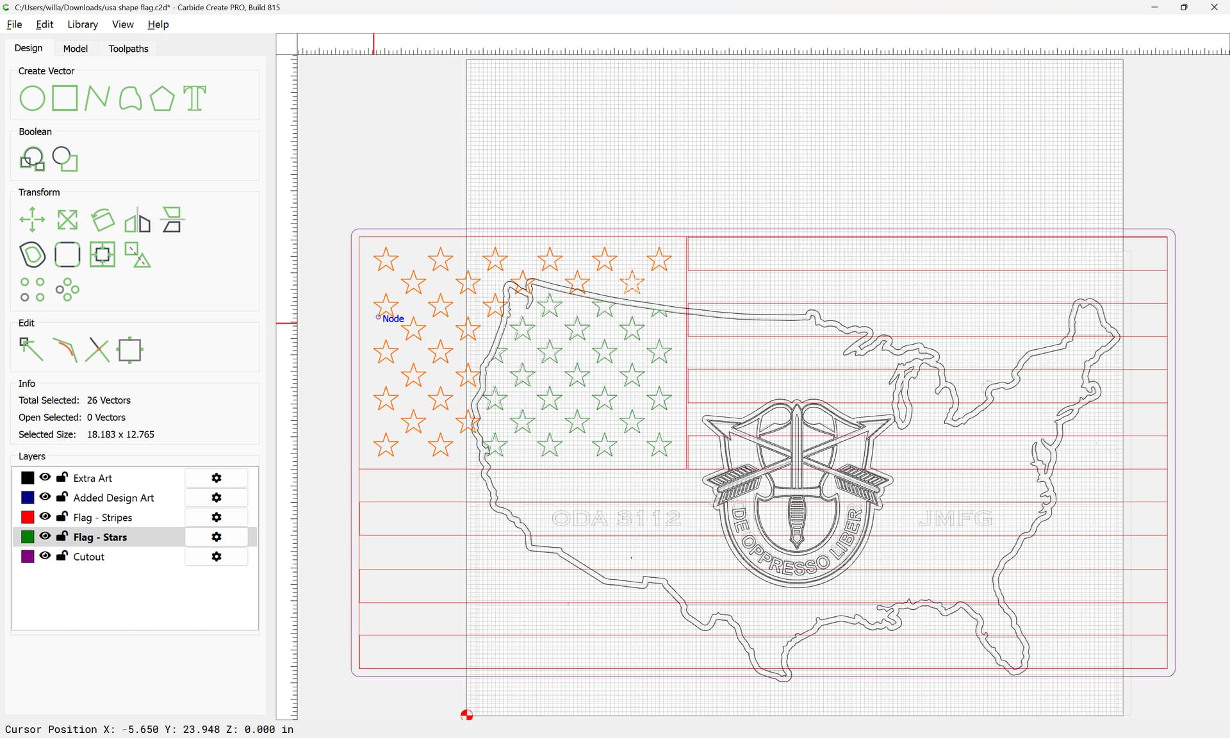This screenshot has height=738, width=1230.
Task: Open the Help menu
Action: pyautogui.click(x=158, y=24)
